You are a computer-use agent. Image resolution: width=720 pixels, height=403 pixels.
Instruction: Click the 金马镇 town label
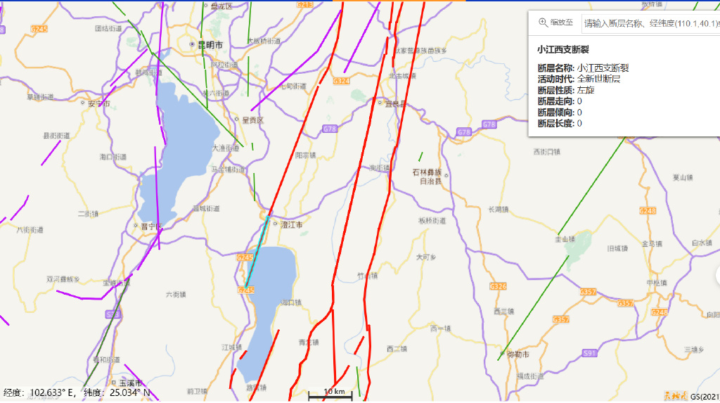point(652,243)
